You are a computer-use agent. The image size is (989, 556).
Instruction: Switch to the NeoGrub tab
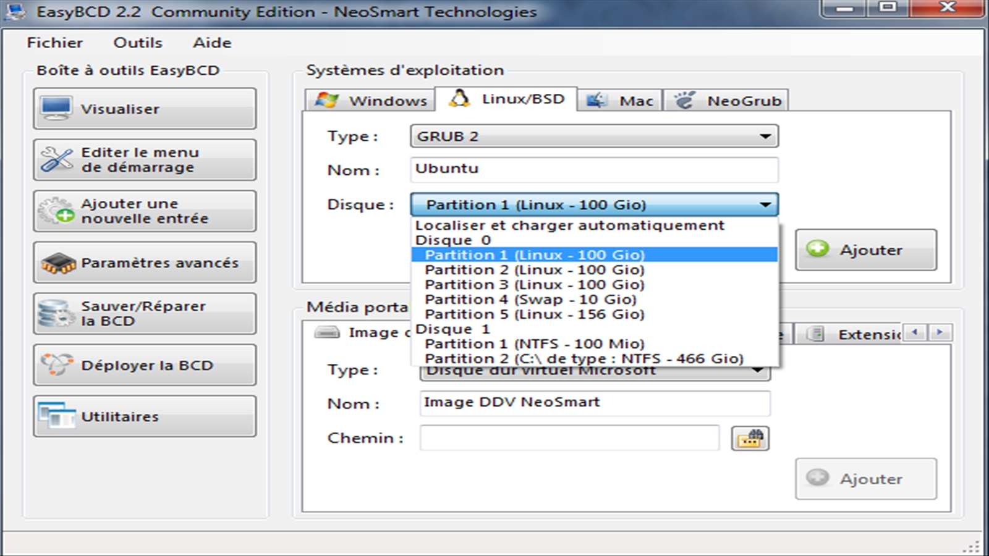click(x=726, y=100)
